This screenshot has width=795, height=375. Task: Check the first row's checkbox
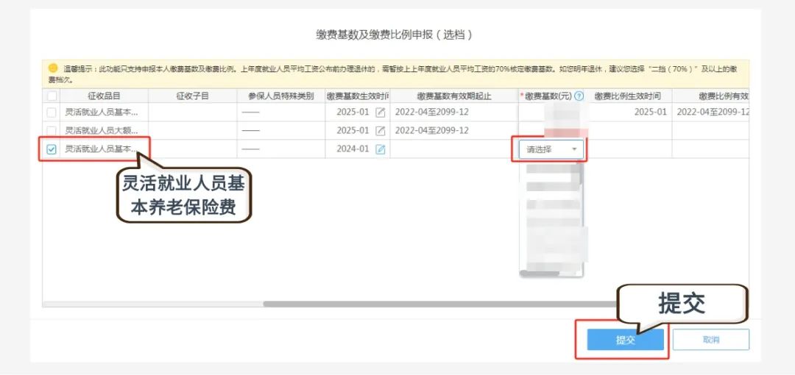[x=52, y=113]
